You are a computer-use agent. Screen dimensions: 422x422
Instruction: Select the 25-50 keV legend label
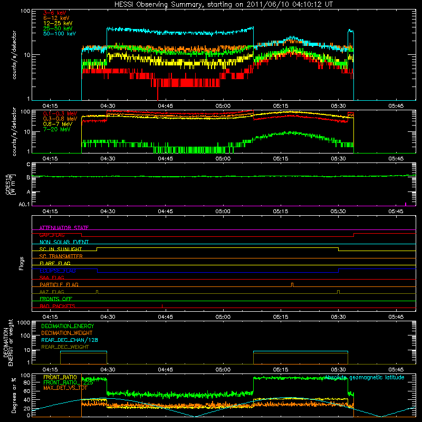(58, 28)
